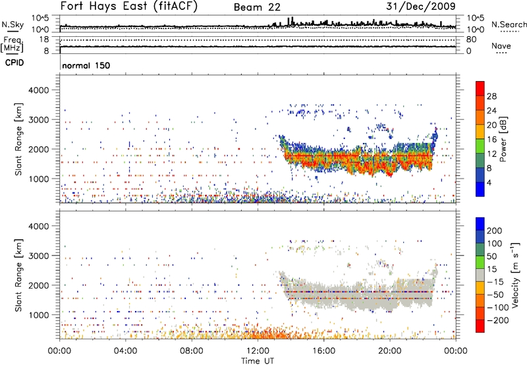Click the velocity panel's "Slant Range [km]" label

18,275
